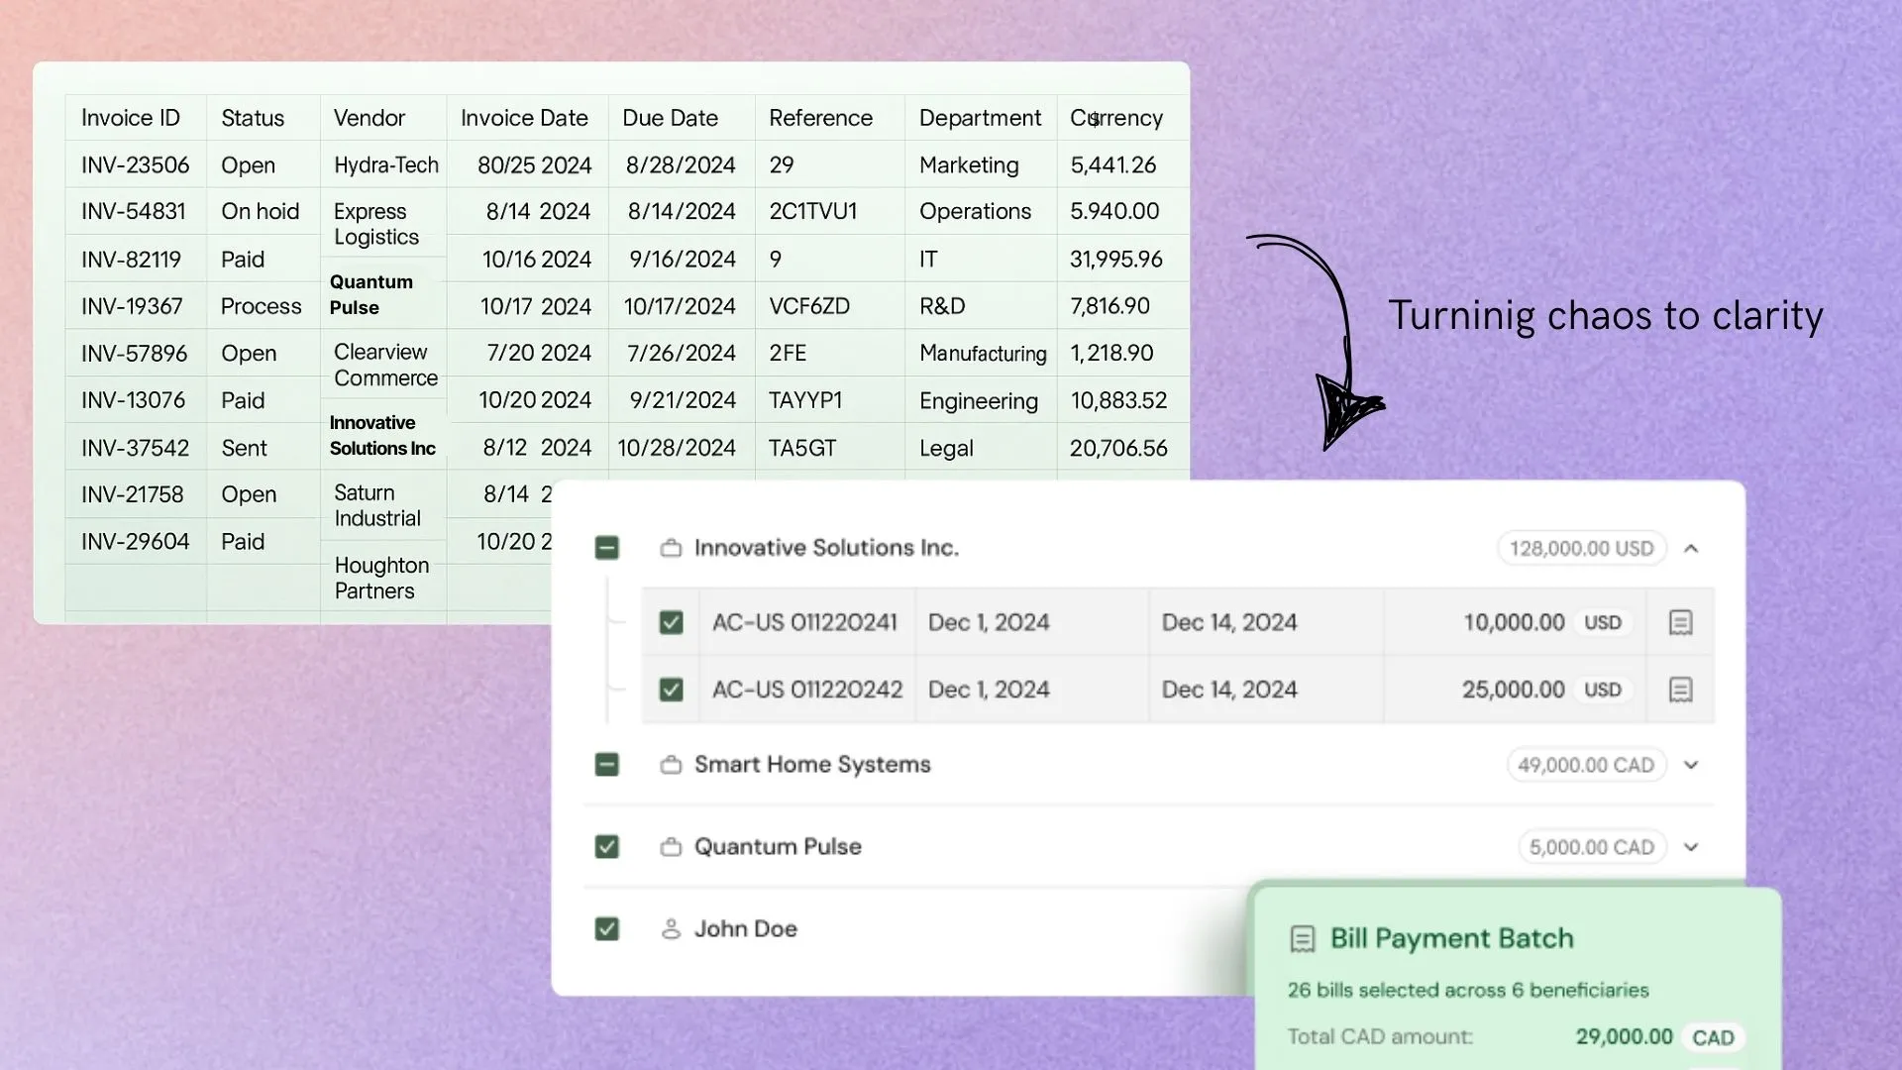Click person icon beside John Doe
1902x1070 pixels.
[x=671, y=929]
